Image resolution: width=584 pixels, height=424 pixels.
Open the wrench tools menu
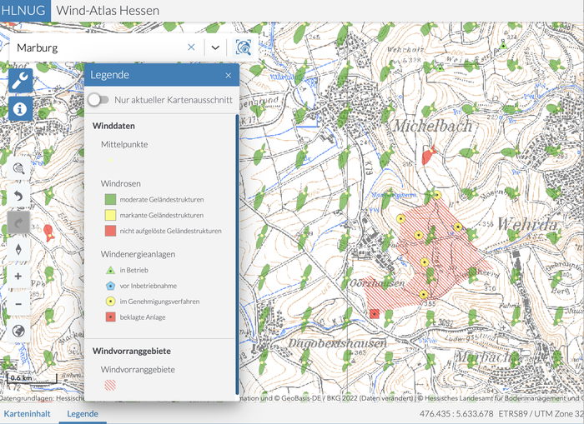pyautogui.click(x=21, y=80)
